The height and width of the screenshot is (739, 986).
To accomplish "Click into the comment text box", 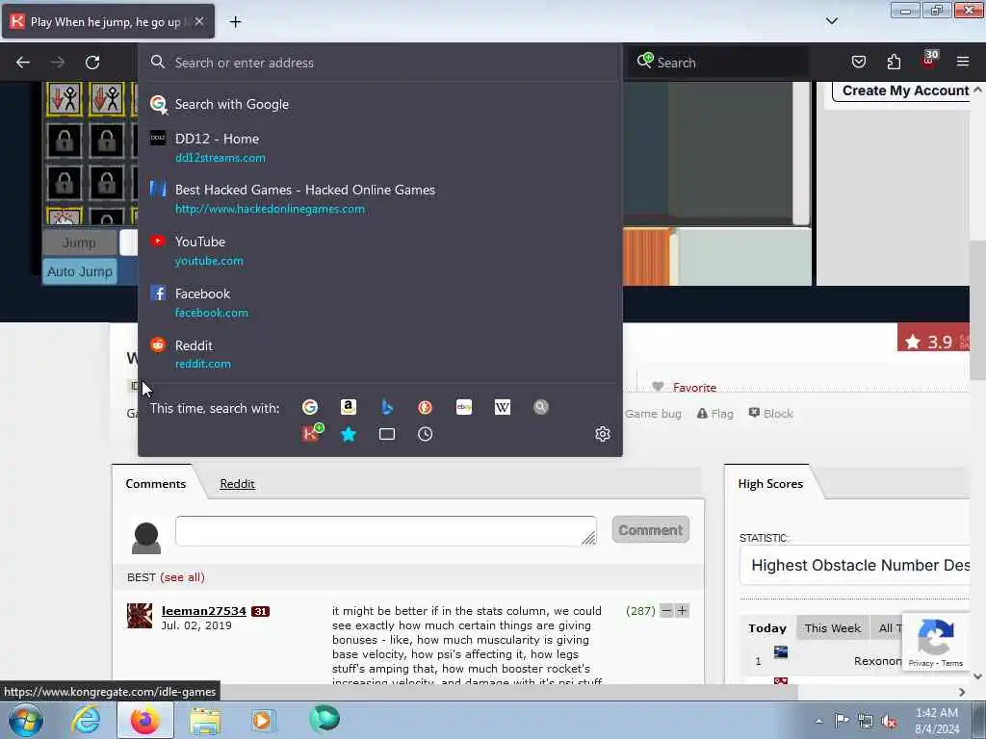I will tap(386, 530).
